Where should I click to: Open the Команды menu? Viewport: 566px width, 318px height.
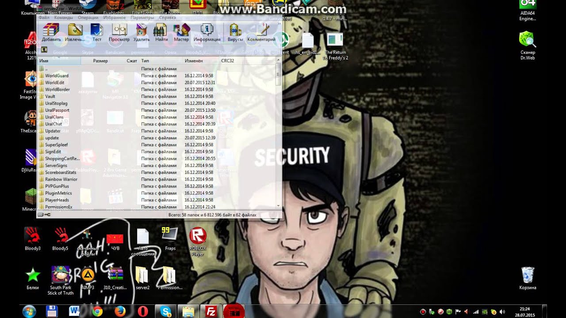click(x=64, y=18)
